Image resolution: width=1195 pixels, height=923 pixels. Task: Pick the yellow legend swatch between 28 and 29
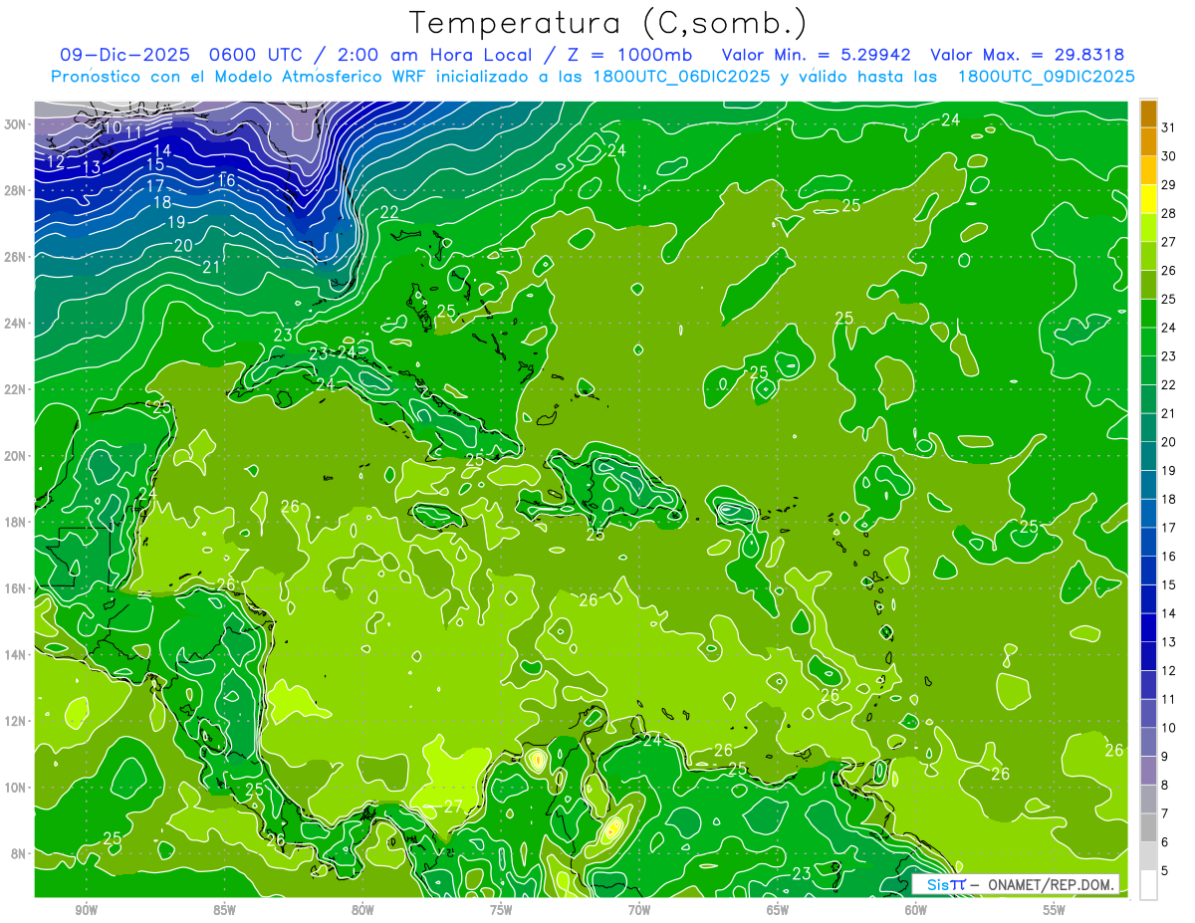click(1148, 199)
